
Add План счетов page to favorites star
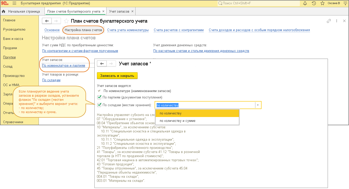click(x=66, y=21)
